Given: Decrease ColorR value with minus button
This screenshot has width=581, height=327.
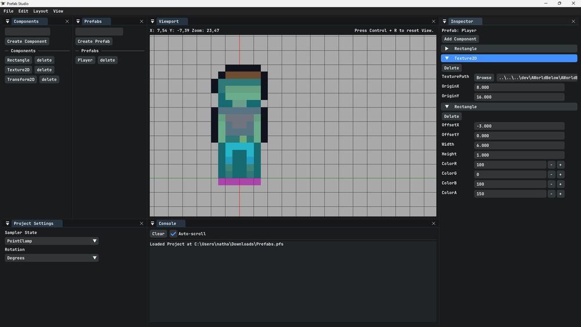Looking at the screenshot, I should pos(551,164).
